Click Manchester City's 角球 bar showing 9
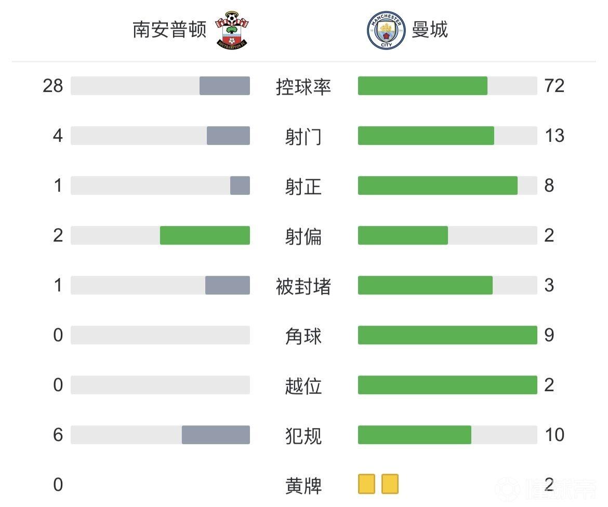The height and width of the screenshot is (507, 608). coord(447,335)
